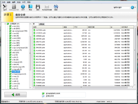
Task: Collapse the 应用程序 (37) tree node
Action: (5, 24)
